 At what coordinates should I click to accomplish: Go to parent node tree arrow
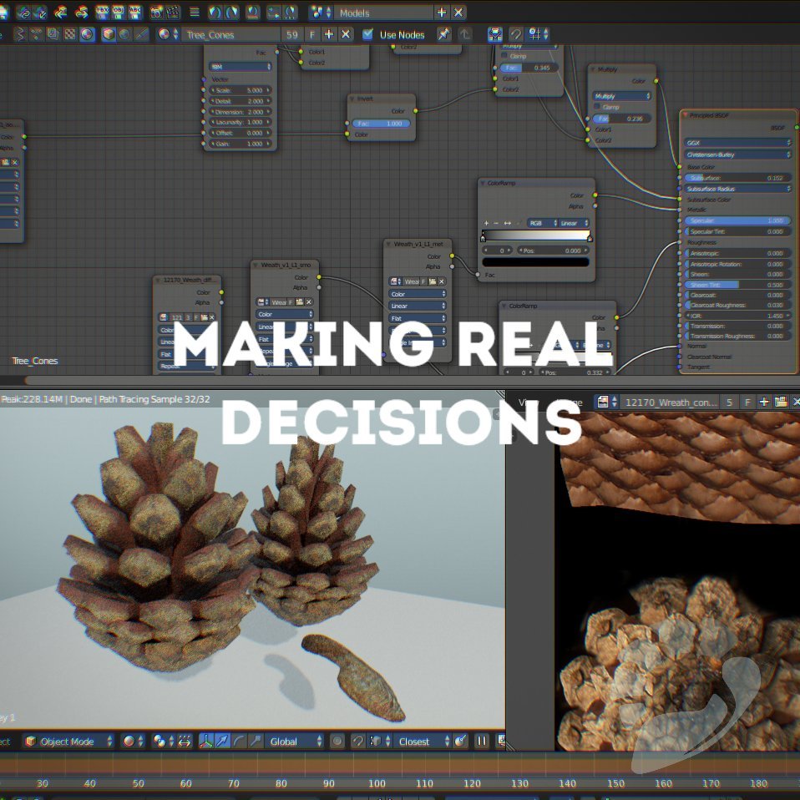click(x=464, y=34)
